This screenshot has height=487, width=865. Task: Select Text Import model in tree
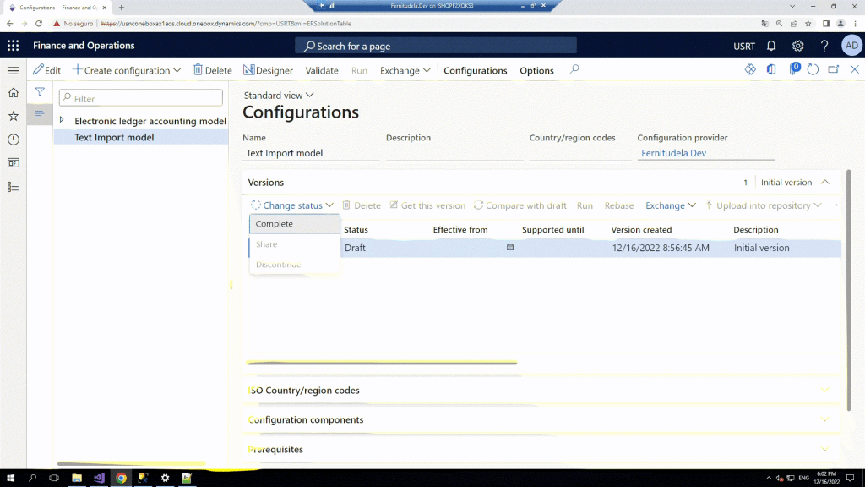[x=114, y=137]
